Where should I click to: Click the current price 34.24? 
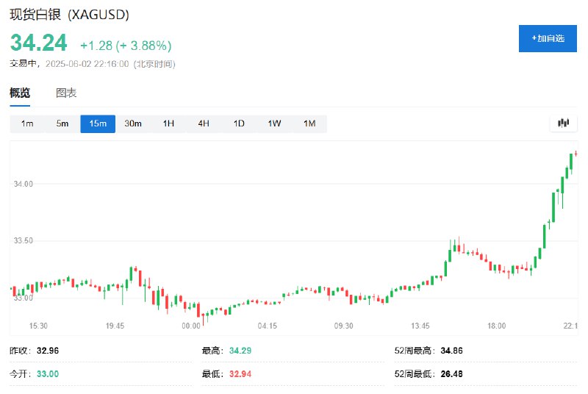tap(39, 43)
